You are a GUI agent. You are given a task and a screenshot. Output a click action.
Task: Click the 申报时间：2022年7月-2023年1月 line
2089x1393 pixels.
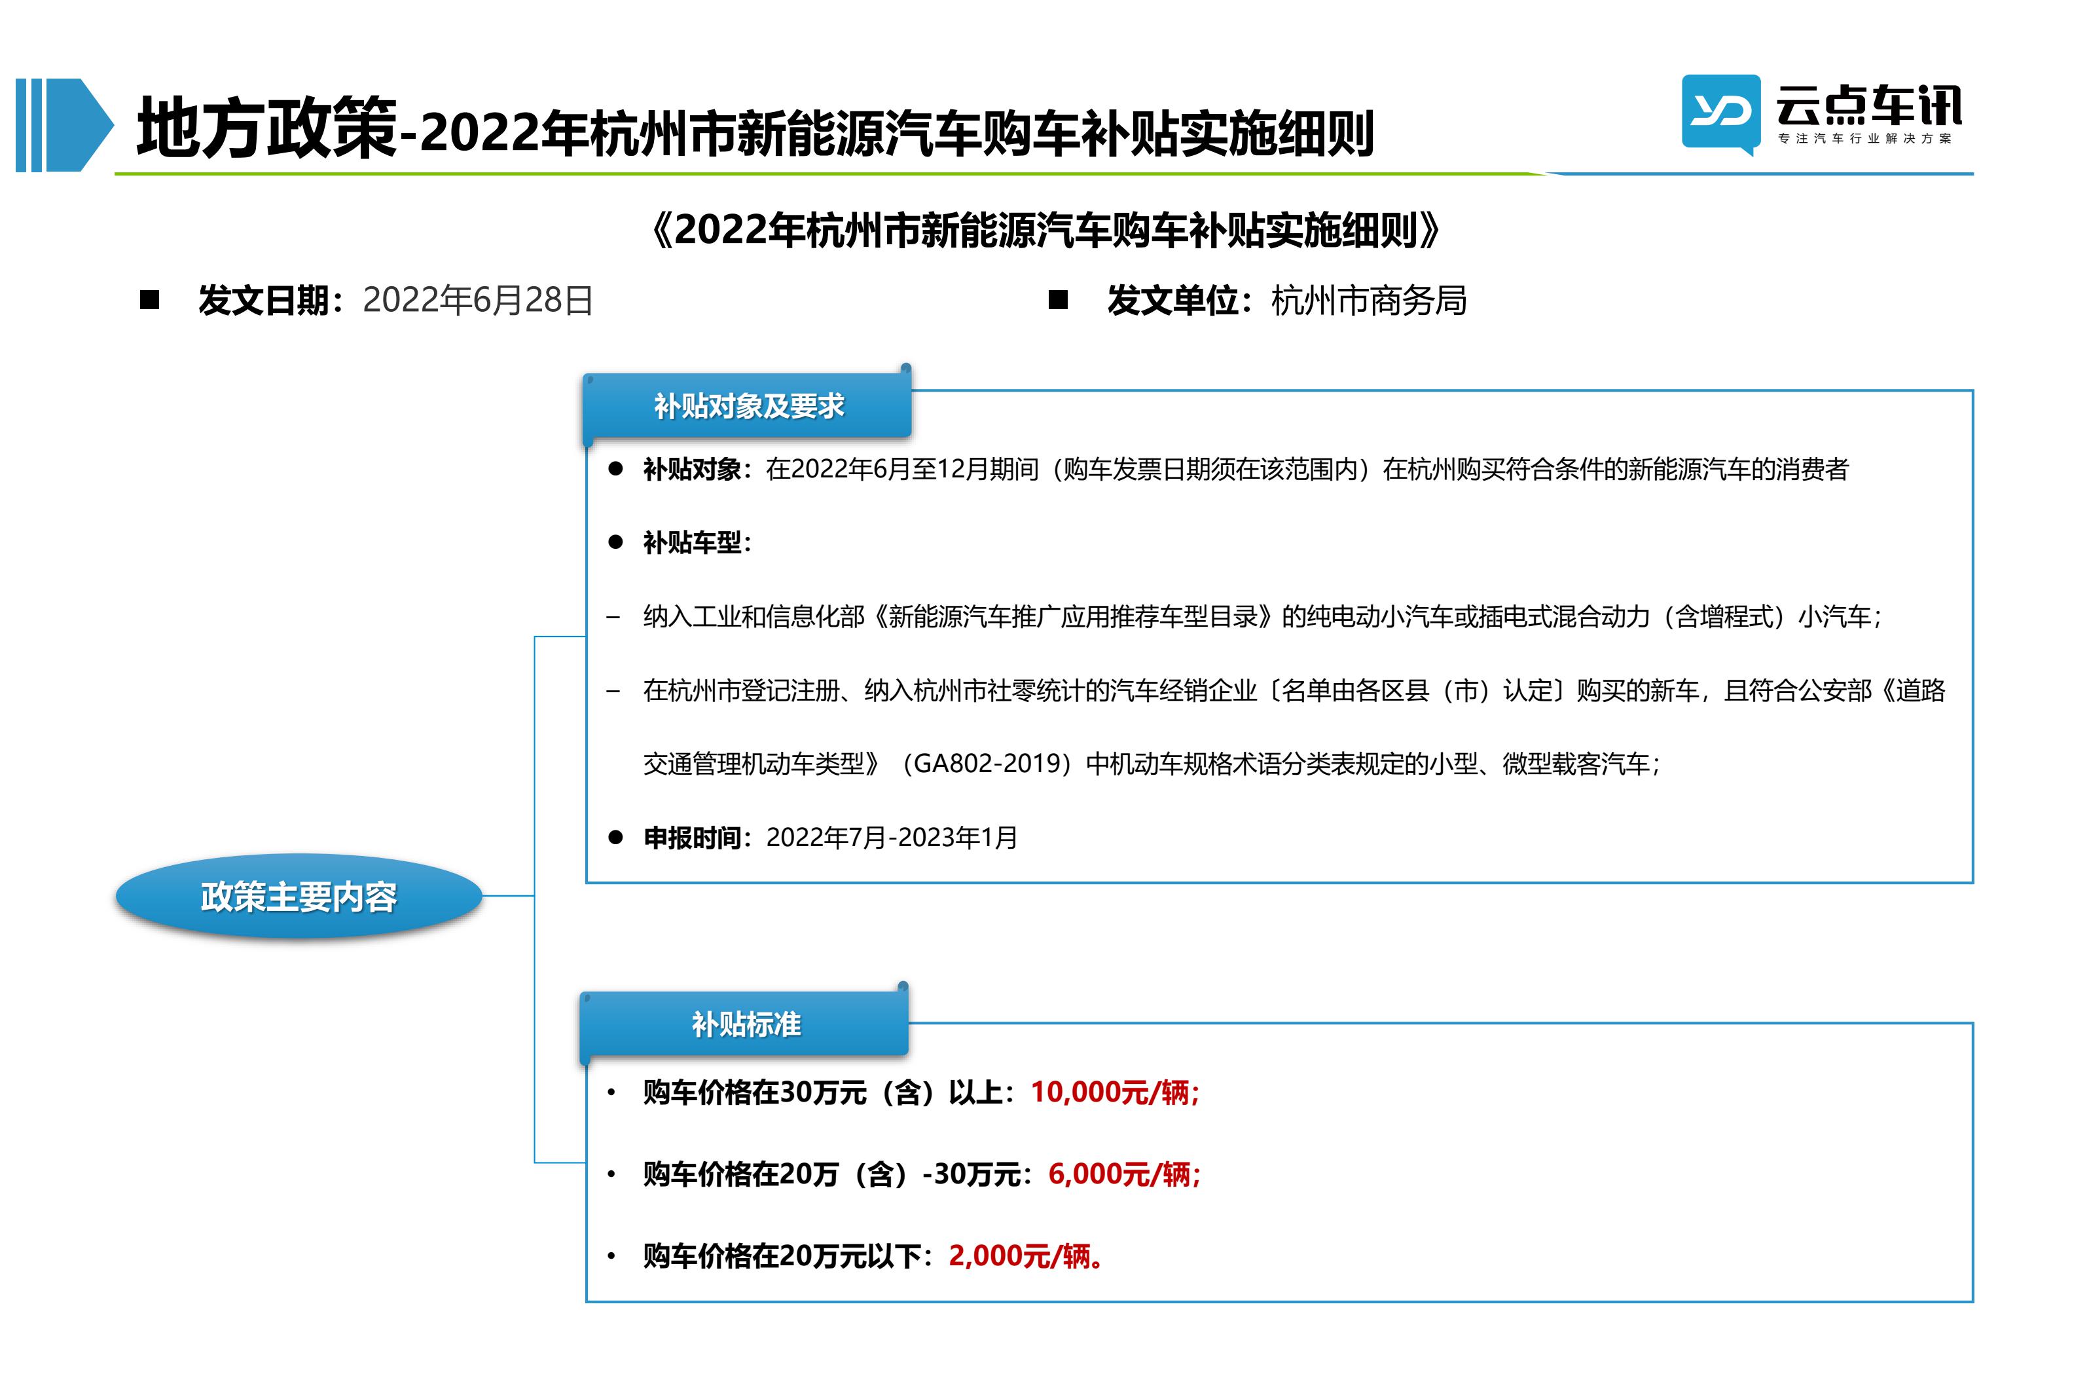tap(830, 837)
